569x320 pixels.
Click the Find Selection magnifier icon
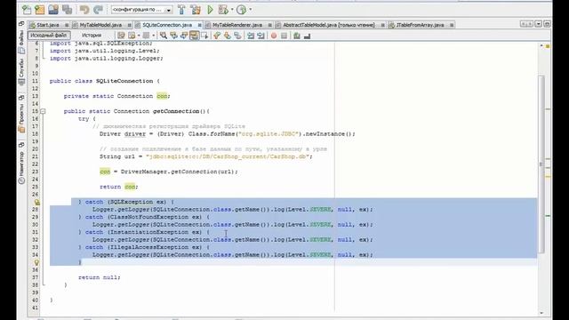(x=164, y=36)
